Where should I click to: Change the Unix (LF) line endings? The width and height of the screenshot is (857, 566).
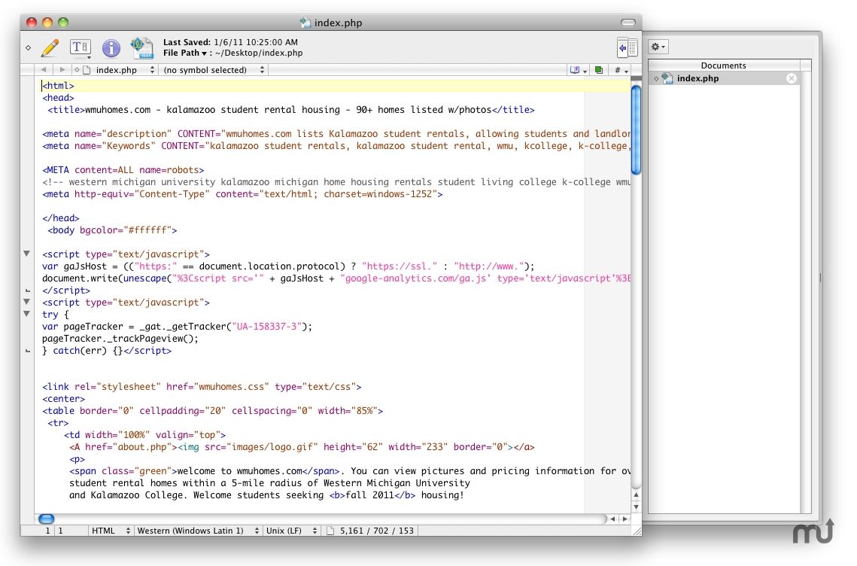pos(291,531)
